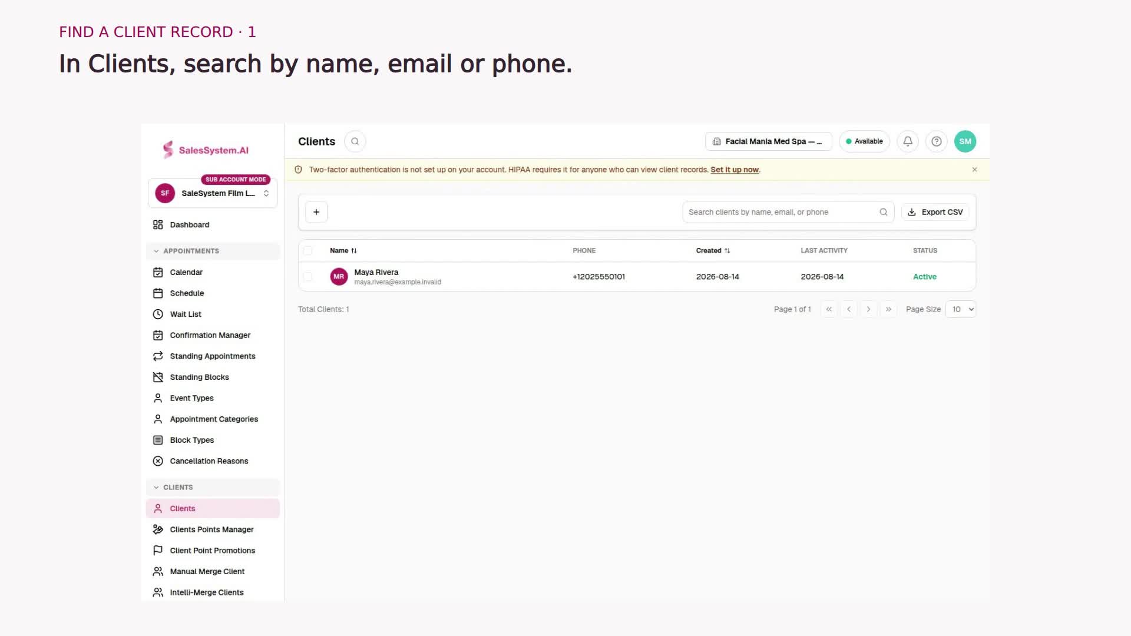Go to the previous page of clients
The width and height of the screenshot is (1131, 636).
(849, 309)
